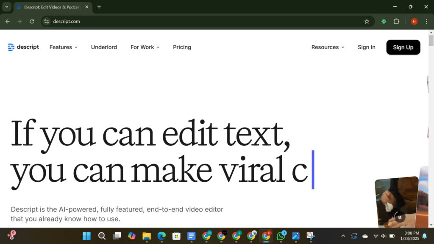Open the green extension icon in toolbar

click(384, 21)
